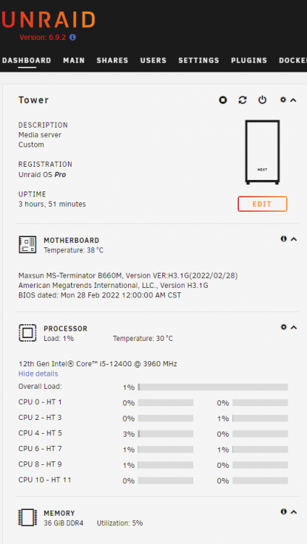Collapse the Memory section chevron

294,512
